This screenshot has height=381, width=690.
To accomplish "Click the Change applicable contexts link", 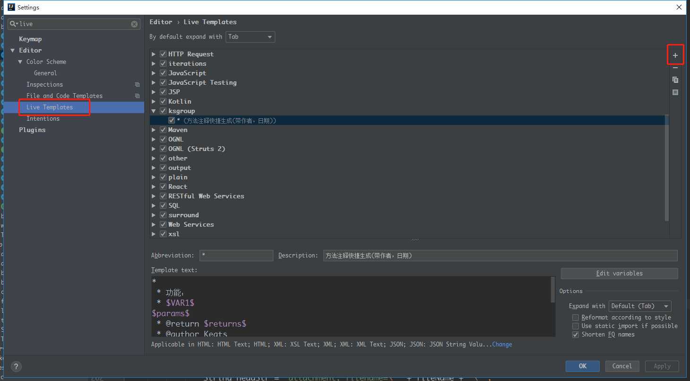I will click(502, 345).
